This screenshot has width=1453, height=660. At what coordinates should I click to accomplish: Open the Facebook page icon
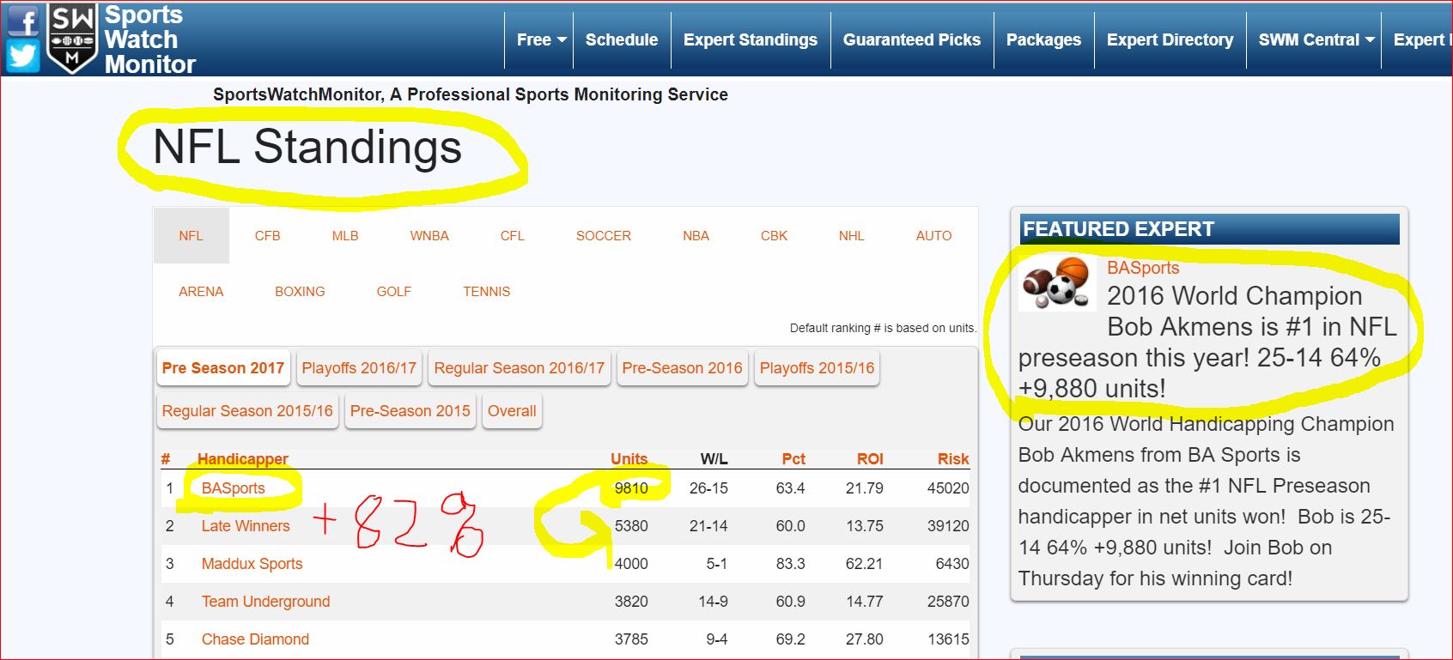point(23,20)
